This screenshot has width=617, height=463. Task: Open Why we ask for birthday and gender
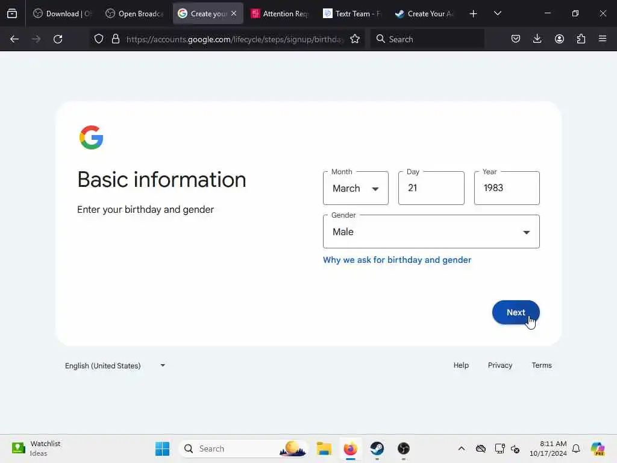[x=397, y=260]
